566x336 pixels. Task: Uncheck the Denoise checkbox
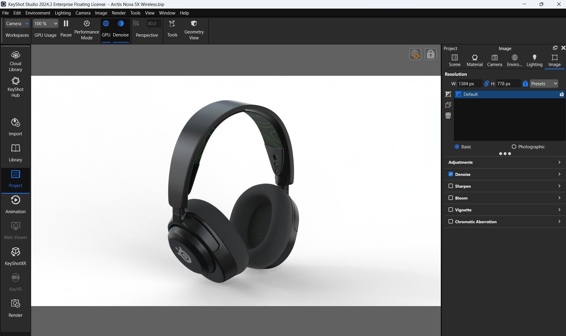click(451, 174)
